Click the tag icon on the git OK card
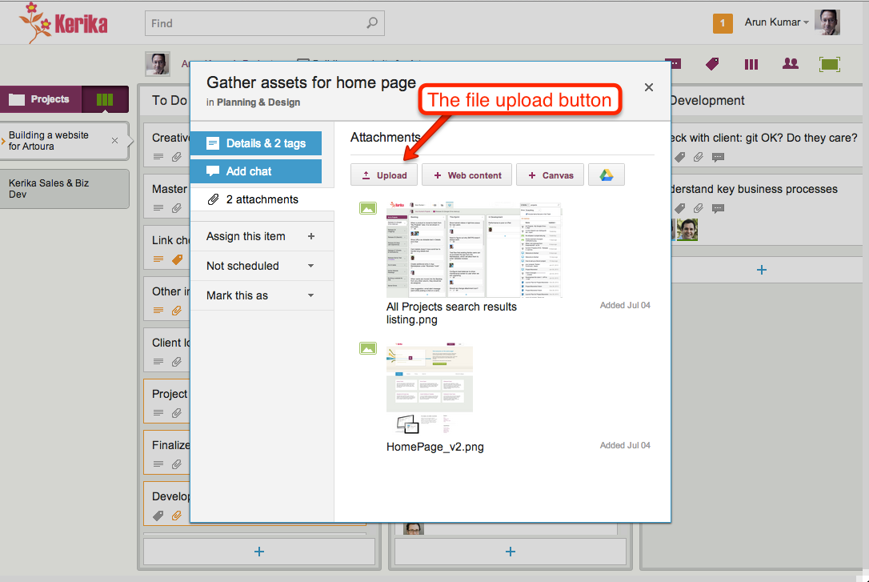This screenshot has height=582, width=869. (679, 158)
